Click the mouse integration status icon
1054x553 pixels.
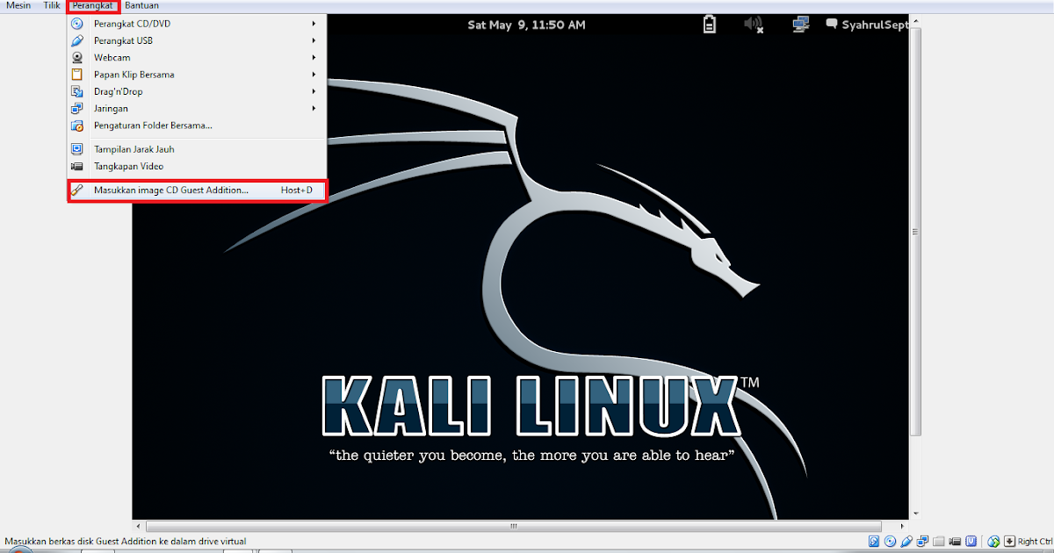point(993,542)
